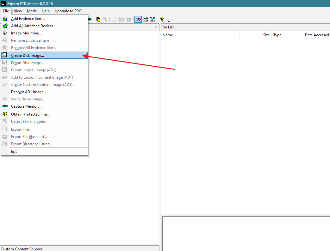Click the Export Directory Listing toolbar icon
Image resolution: width=330 pixels, height=251 pixels.
(x=129, y=19)
